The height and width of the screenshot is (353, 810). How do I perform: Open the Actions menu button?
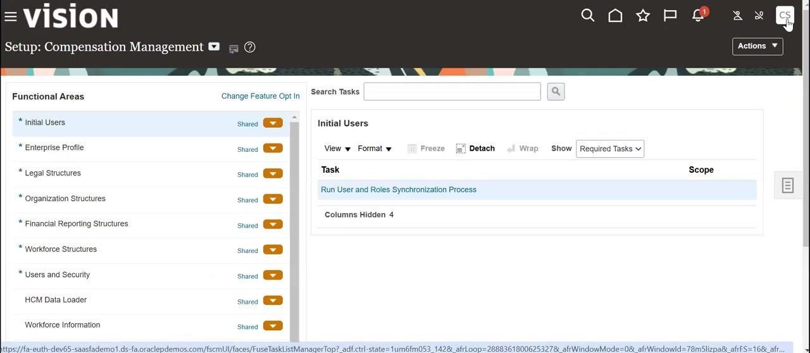(757, 46)
